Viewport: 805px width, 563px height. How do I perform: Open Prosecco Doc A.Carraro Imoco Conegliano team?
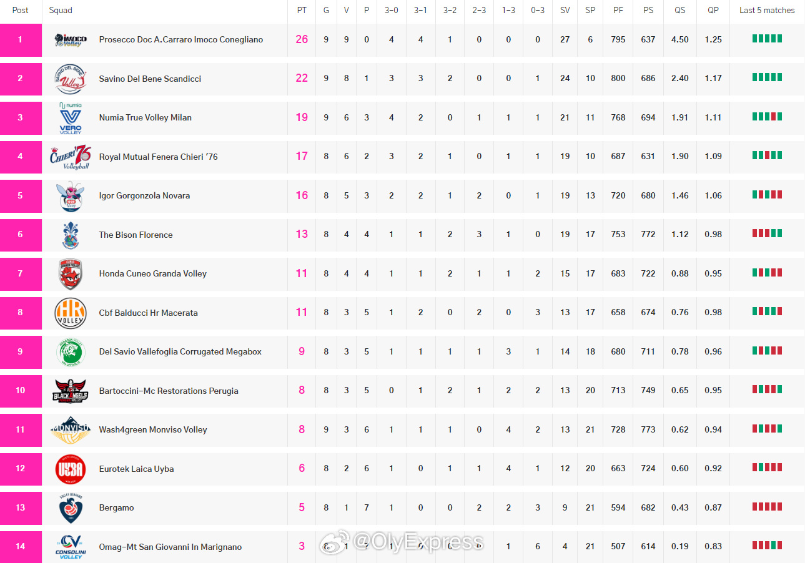point(181,39)
